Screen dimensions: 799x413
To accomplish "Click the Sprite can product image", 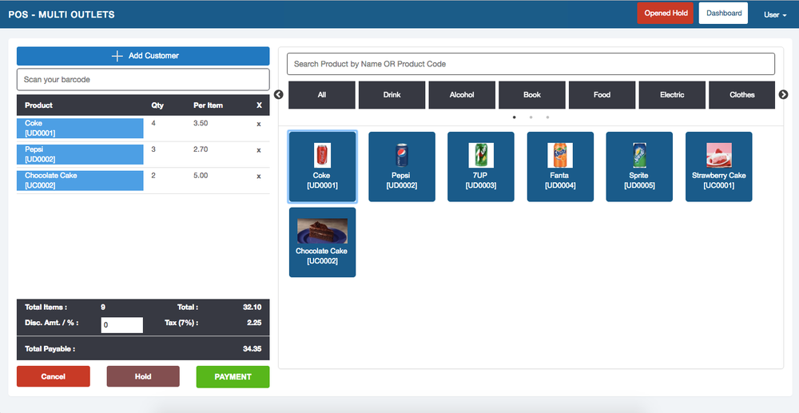I will click(639, 155).
